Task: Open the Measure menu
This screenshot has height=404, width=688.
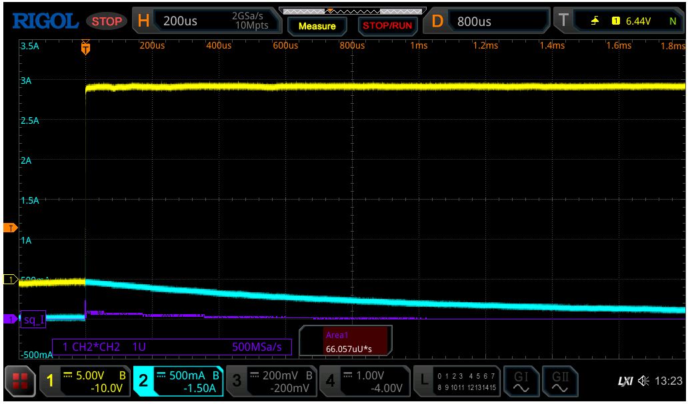Action: [x=317, y=26]
